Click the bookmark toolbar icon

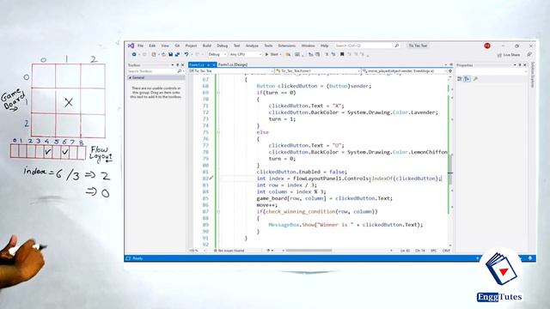tap(342, 54)
